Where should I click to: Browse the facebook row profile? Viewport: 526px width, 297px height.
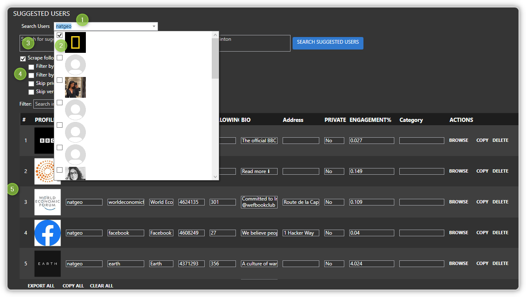click(x=458, y=233)
